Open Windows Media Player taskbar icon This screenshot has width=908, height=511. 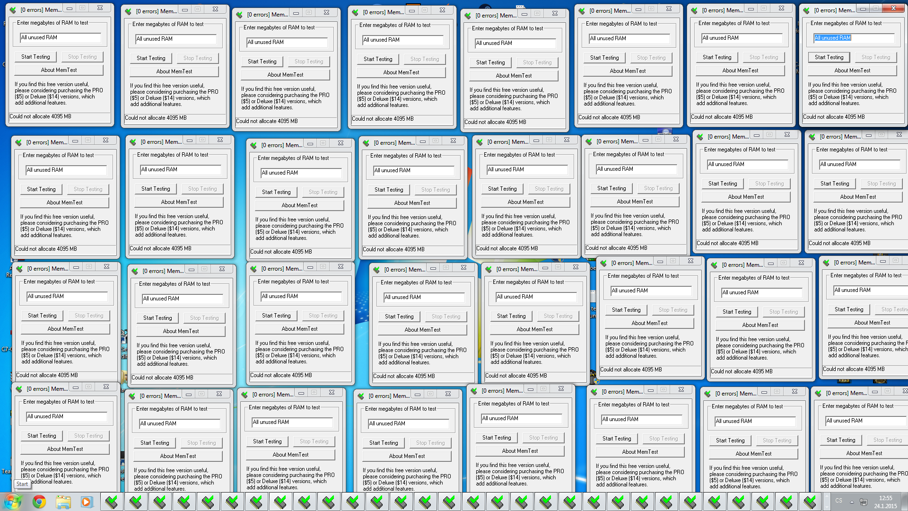[86, 501]
